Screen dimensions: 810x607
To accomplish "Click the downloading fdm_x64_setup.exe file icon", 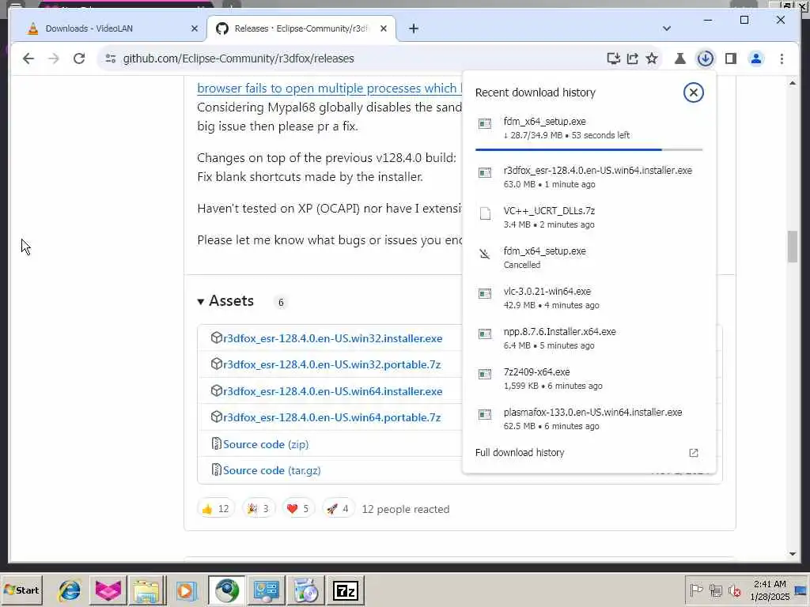I will point(485,123).
